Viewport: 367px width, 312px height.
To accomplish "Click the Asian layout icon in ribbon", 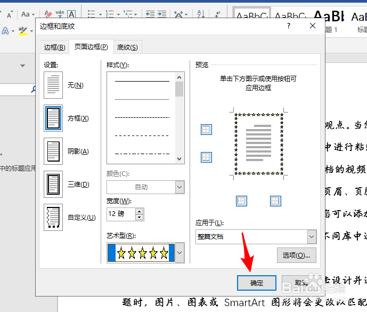I will click(x=178, y=14).
